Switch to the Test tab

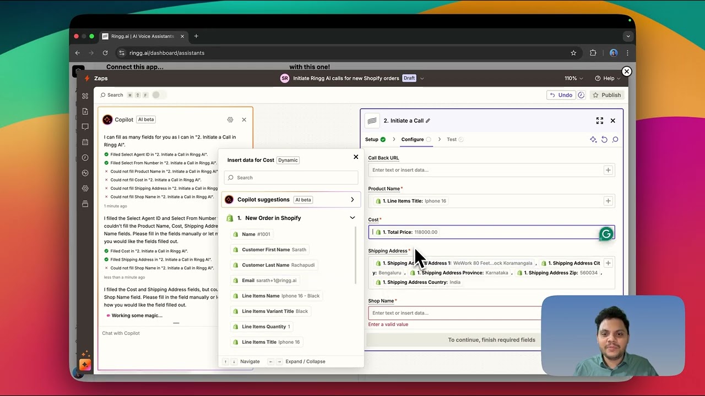454,140
